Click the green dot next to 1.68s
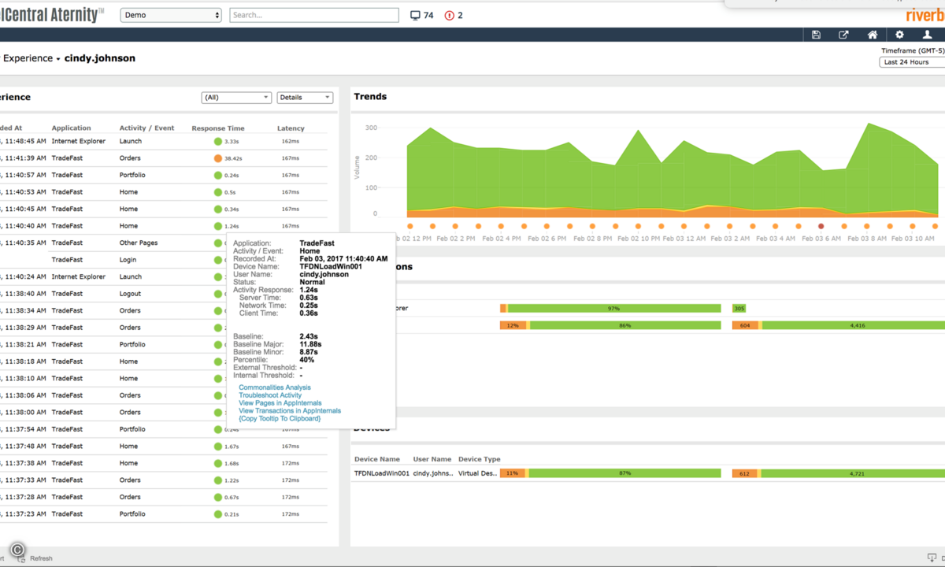The image size is (945, 567). pyautogui.click(x=218, y=463)
